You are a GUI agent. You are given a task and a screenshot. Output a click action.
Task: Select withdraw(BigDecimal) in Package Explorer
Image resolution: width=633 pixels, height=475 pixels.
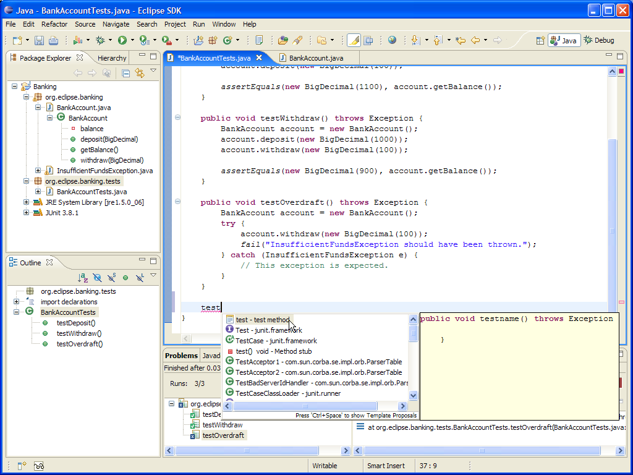(x=112, y=160)
